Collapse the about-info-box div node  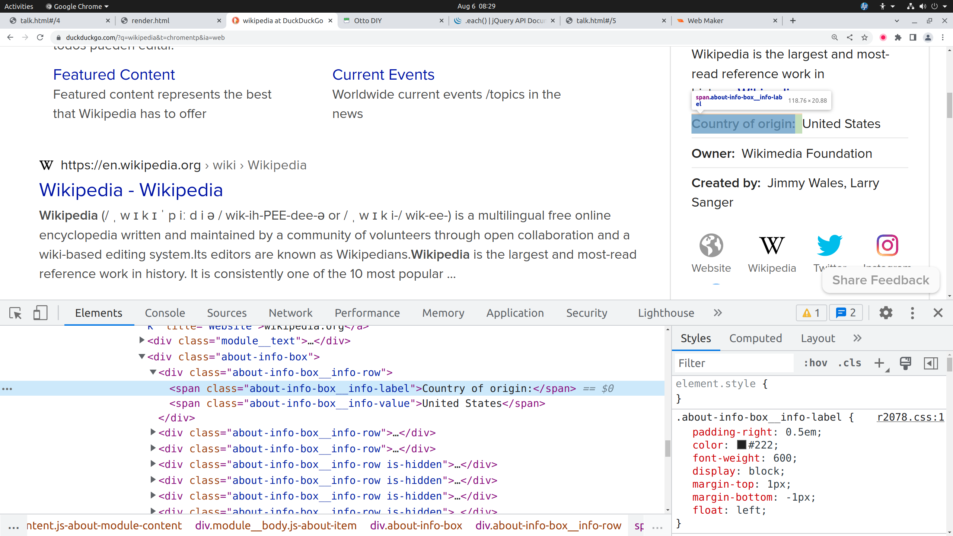pyautogui.click(x=142, y=357)
